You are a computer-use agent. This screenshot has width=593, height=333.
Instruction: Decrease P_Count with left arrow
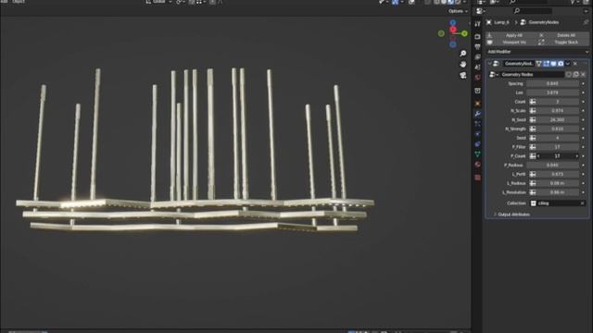538,156
